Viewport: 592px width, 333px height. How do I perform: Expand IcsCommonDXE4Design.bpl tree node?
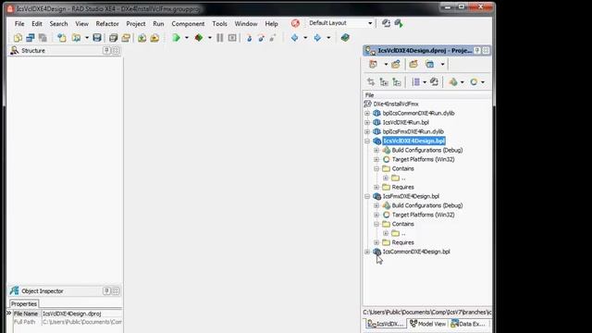coord(367,252)
